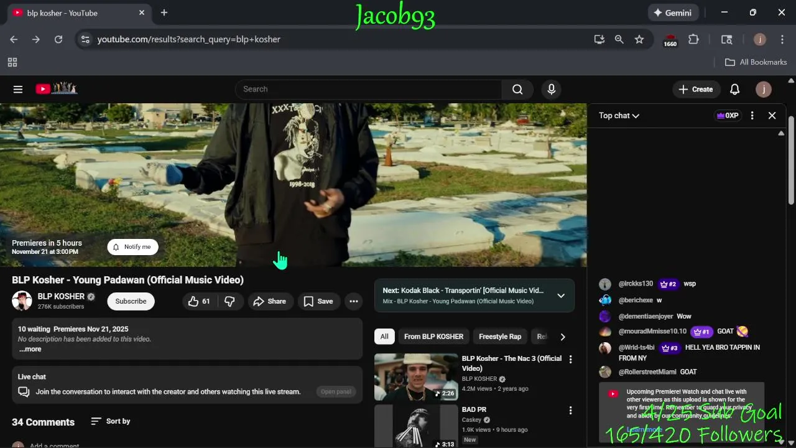Close the blp kosher YouTube tab
796x448 pixels.
point(142,12)
